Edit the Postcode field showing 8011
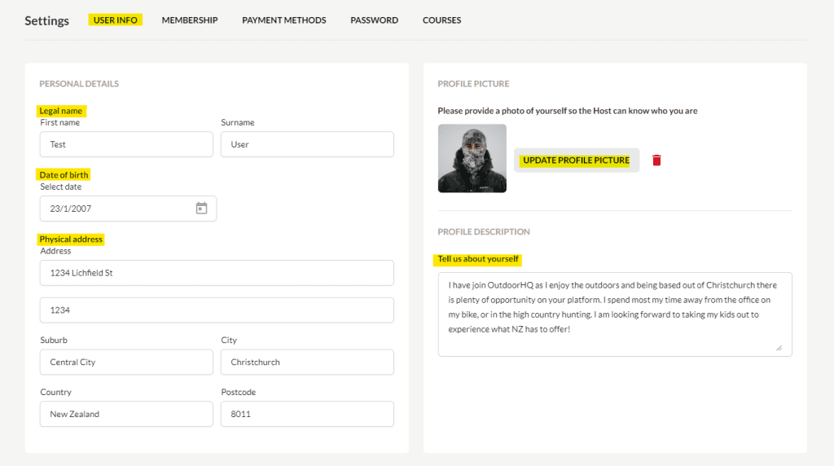834x466 pixels. [x=307, y=414]
